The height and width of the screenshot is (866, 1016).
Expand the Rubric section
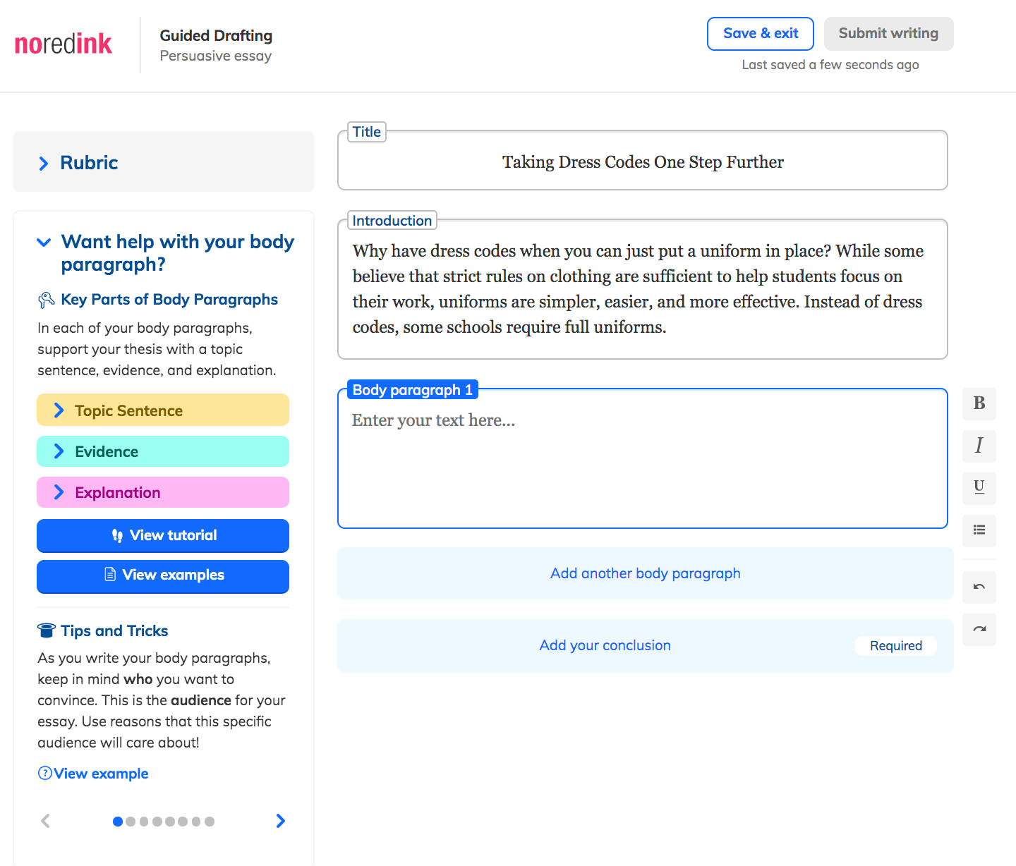click(x=88, y=163)
